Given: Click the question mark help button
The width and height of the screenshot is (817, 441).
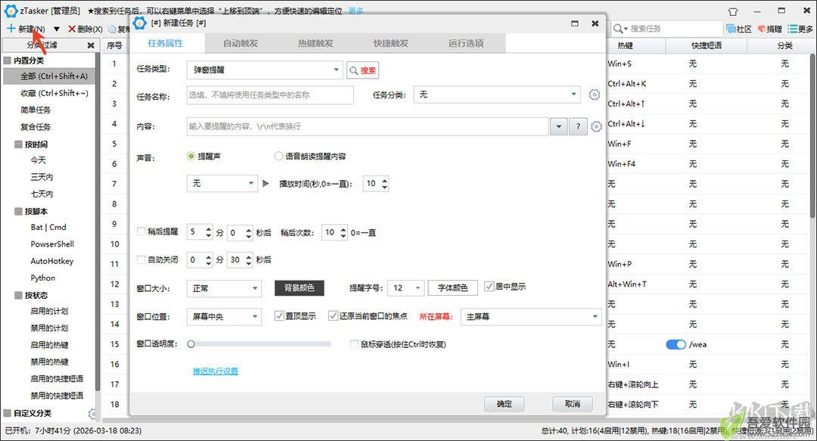Looking at the screenshot, I should pos(578,126).
